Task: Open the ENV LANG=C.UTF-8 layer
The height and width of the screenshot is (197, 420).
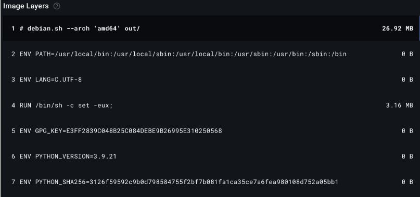Action: [211, 80]
